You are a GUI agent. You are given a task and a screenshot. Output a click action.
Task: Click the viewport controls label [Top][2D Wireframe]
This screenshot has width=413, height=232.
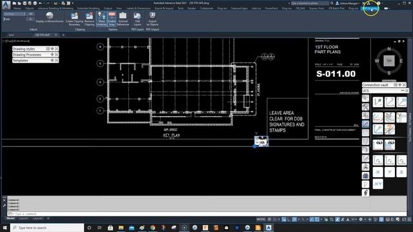click(16, 41)
